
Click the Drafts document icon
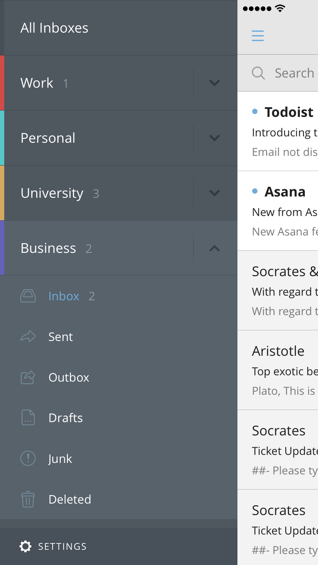tap(28, 418)
